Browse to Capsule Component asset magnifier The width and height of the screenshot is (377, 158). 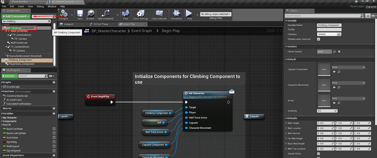coord(339,72)
